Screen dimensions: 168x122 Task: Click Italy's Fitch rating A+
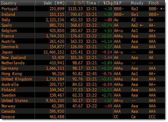tap(151, 20)
